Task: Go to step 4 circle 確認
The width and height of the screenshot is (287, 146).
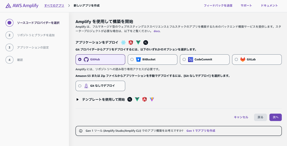Action: point(10,60)
